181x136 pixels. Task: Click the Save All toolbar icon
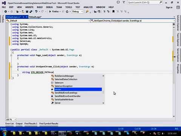[31, 12]
